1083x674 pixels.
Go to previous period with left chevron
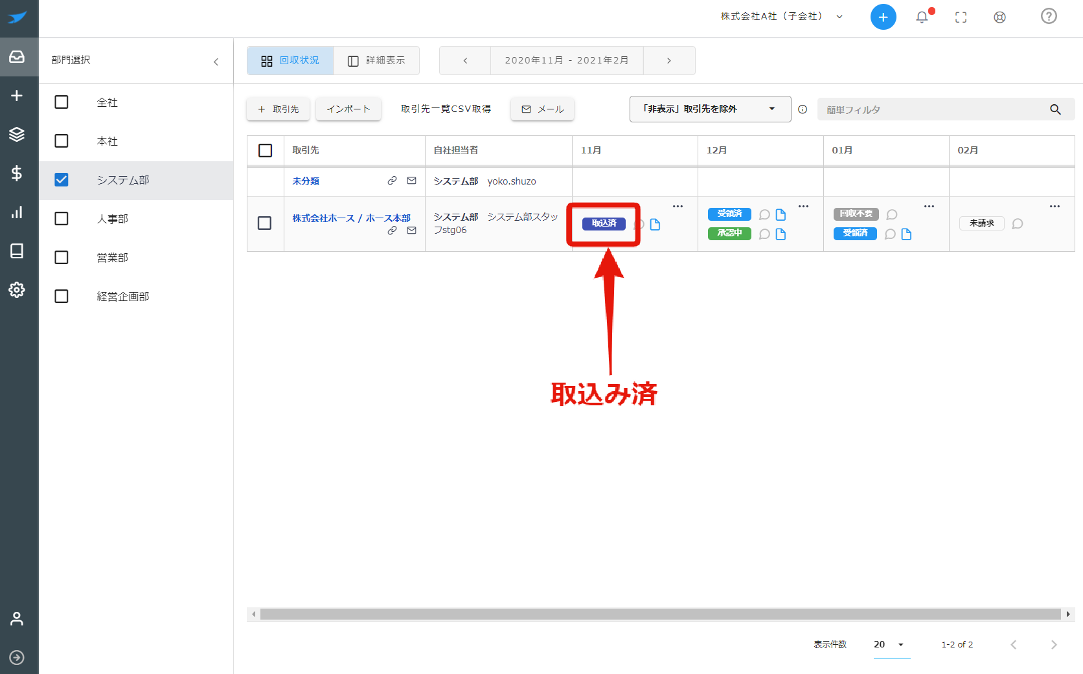pos(465,61)
